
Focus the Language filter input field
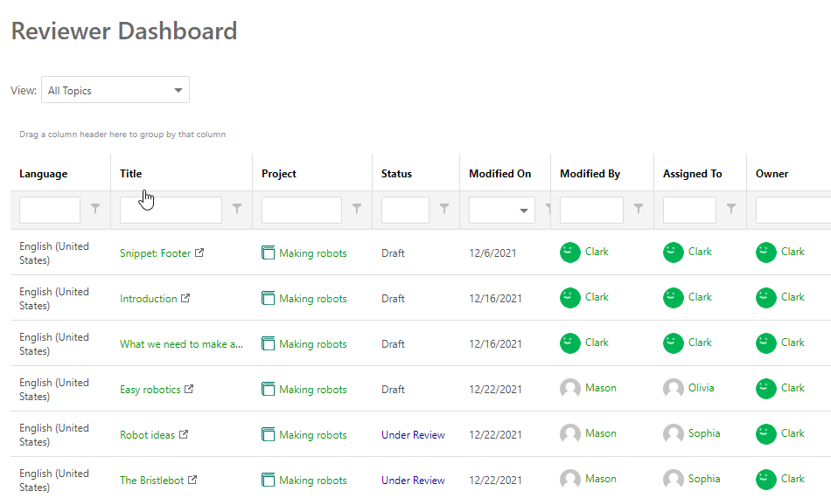coord(50,210)
